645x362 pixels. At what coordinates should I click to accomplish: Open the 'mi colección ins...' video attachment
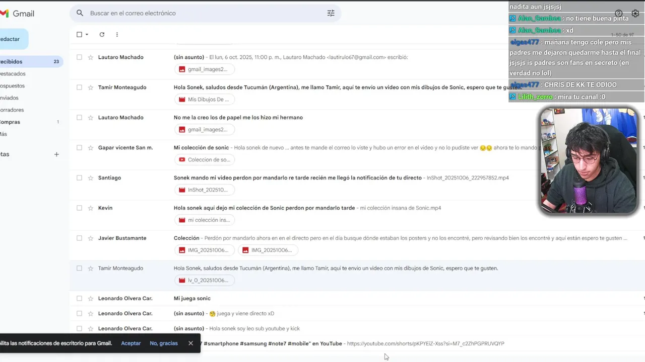tap(205, 220)
